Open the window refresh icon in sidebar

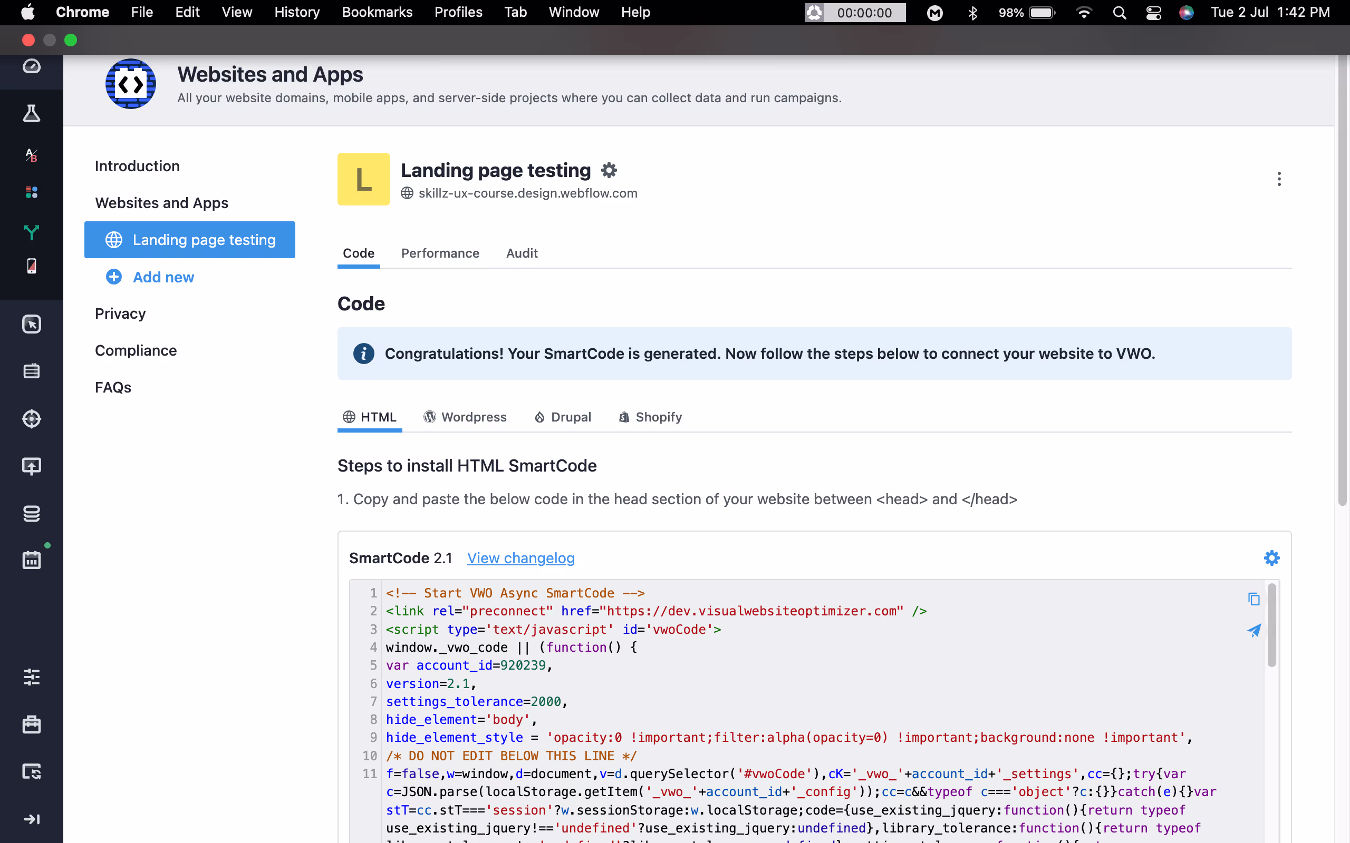31,772
